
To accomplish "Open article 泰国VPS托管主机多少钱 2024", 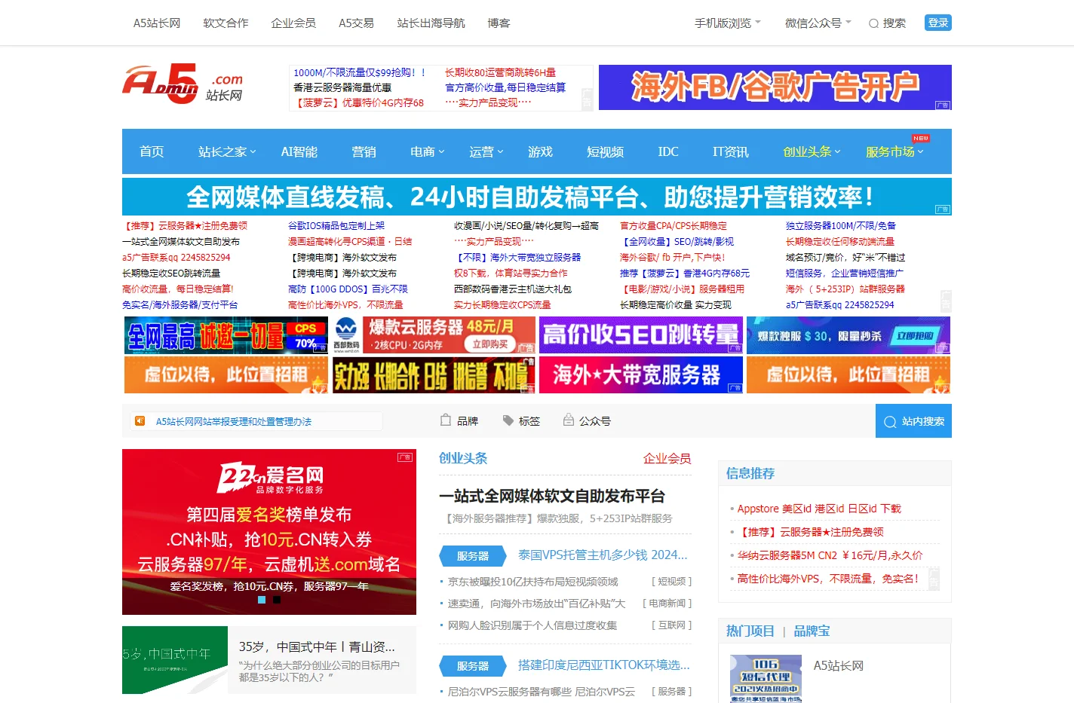I will tap(603, 555).
